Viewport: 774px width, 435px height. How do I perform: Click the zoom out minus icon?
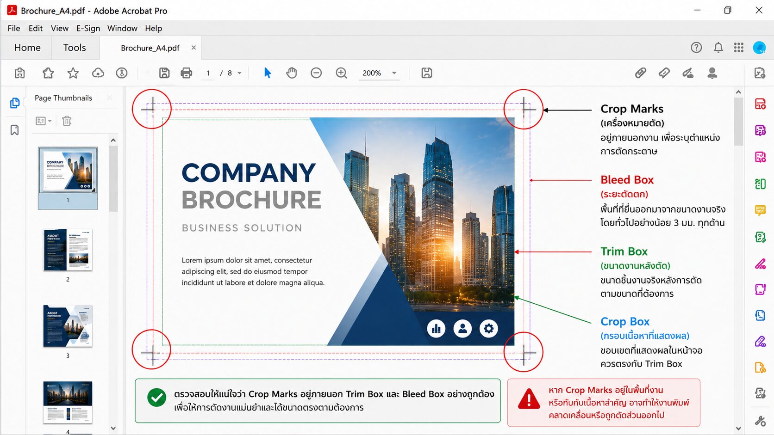coord(316,73)
